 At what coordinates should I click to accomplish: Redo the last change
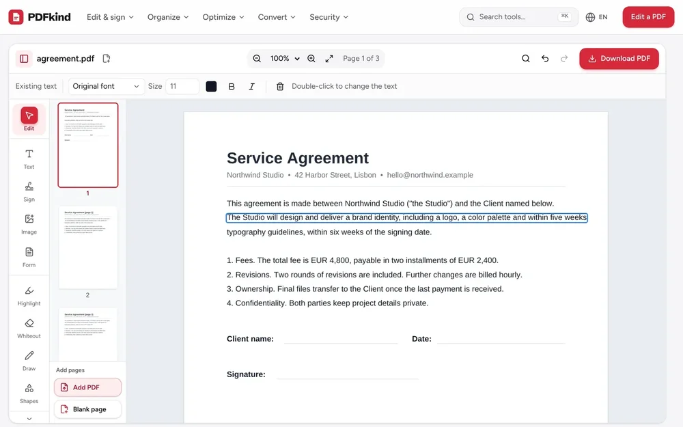[x=564, y=58]
